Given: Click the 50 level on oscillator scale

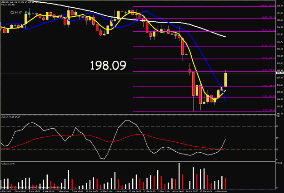Looking at the screenshot, I should 277,138.
